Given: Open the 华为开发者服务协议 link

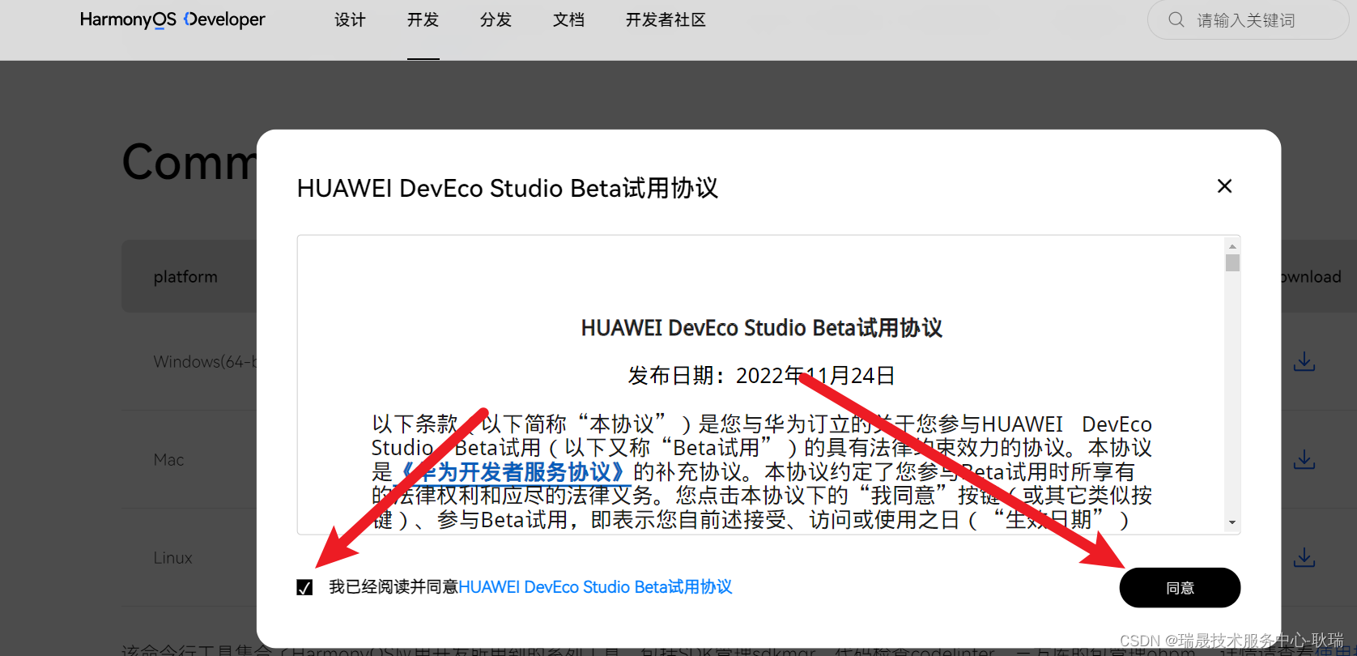Looking at the screenshot, I should [512, 471].
